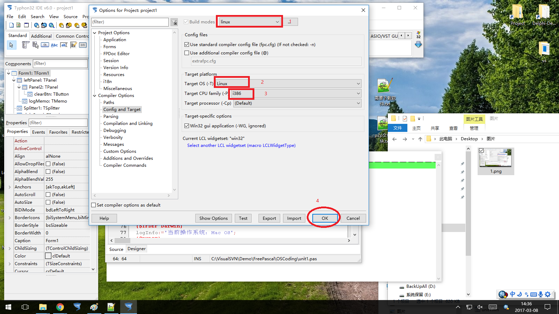The height and width of the screenshot is (314, 559).
Task: Toggle Use standard compiler config file checkbox
Action: pyautogui.click(x=187, y=45)
